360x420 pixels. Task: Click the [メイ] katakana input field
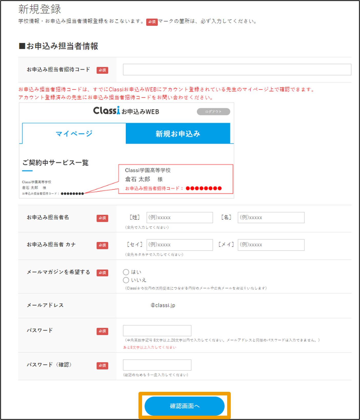pos(271,245)
